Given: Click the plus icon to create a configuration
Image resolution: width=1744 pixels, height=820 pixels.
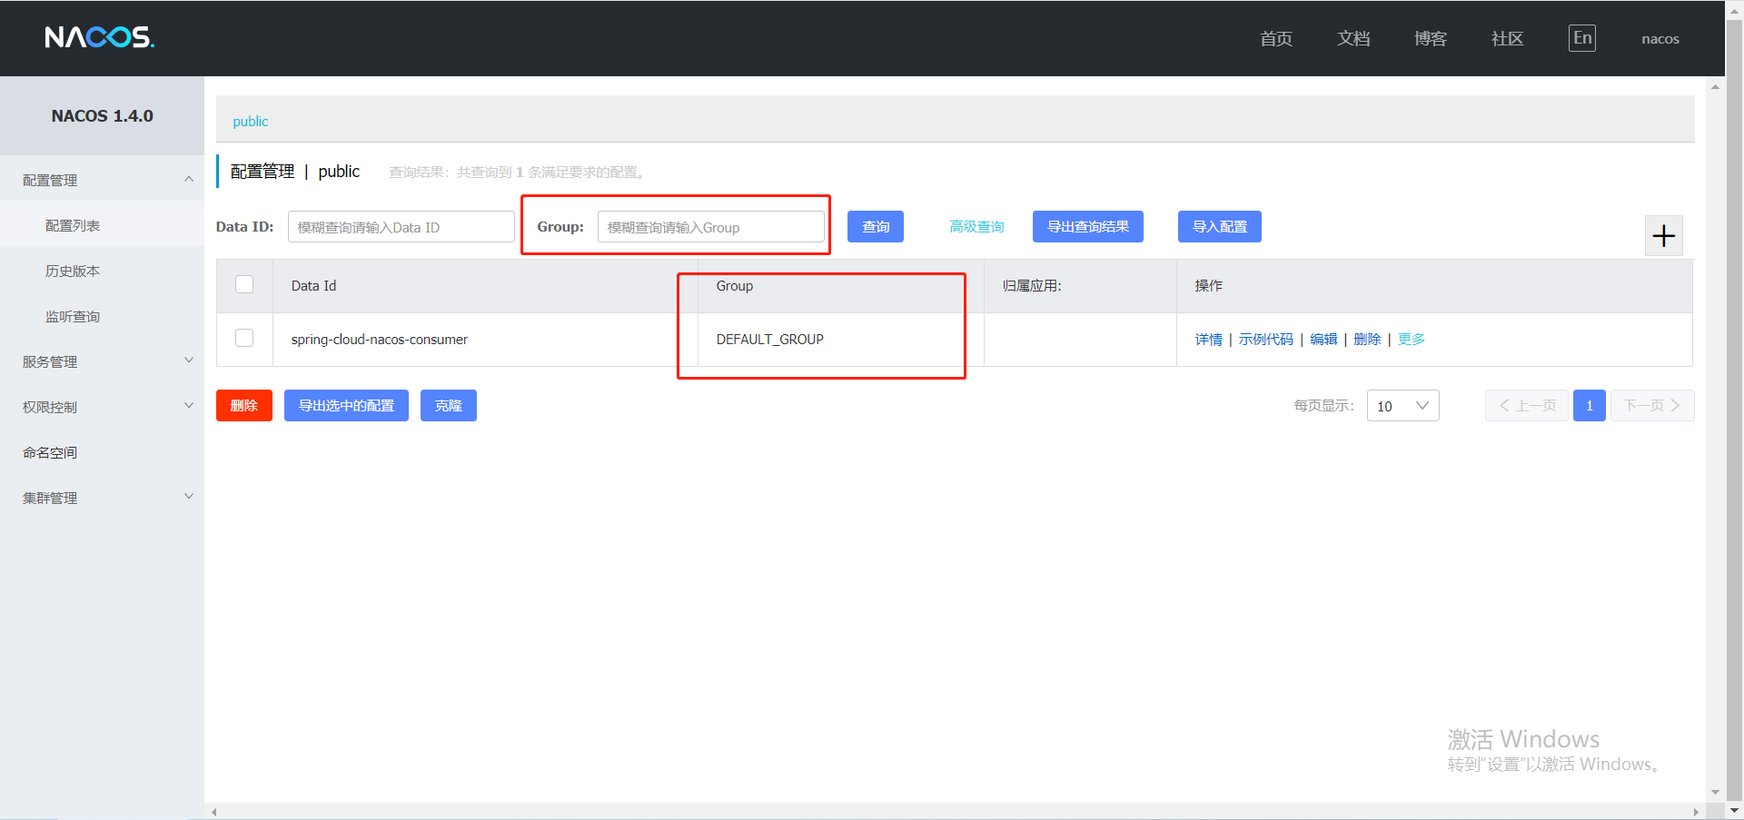Looking at the screenshot, I should pos(1663,236).
